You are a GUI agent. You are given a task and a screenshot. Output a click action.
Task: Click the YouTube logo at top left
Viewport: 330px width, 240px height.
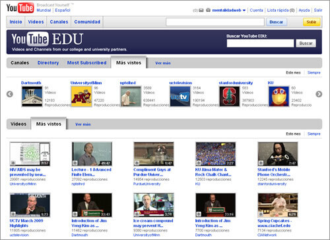20,8
